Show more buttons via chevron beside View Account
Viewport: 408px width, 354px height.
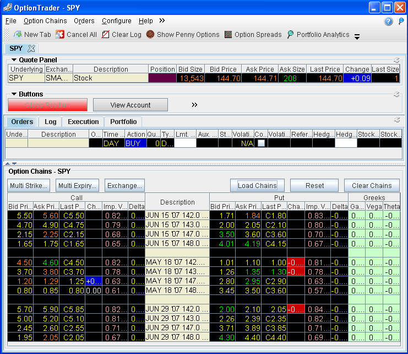[x=194, y=105]
